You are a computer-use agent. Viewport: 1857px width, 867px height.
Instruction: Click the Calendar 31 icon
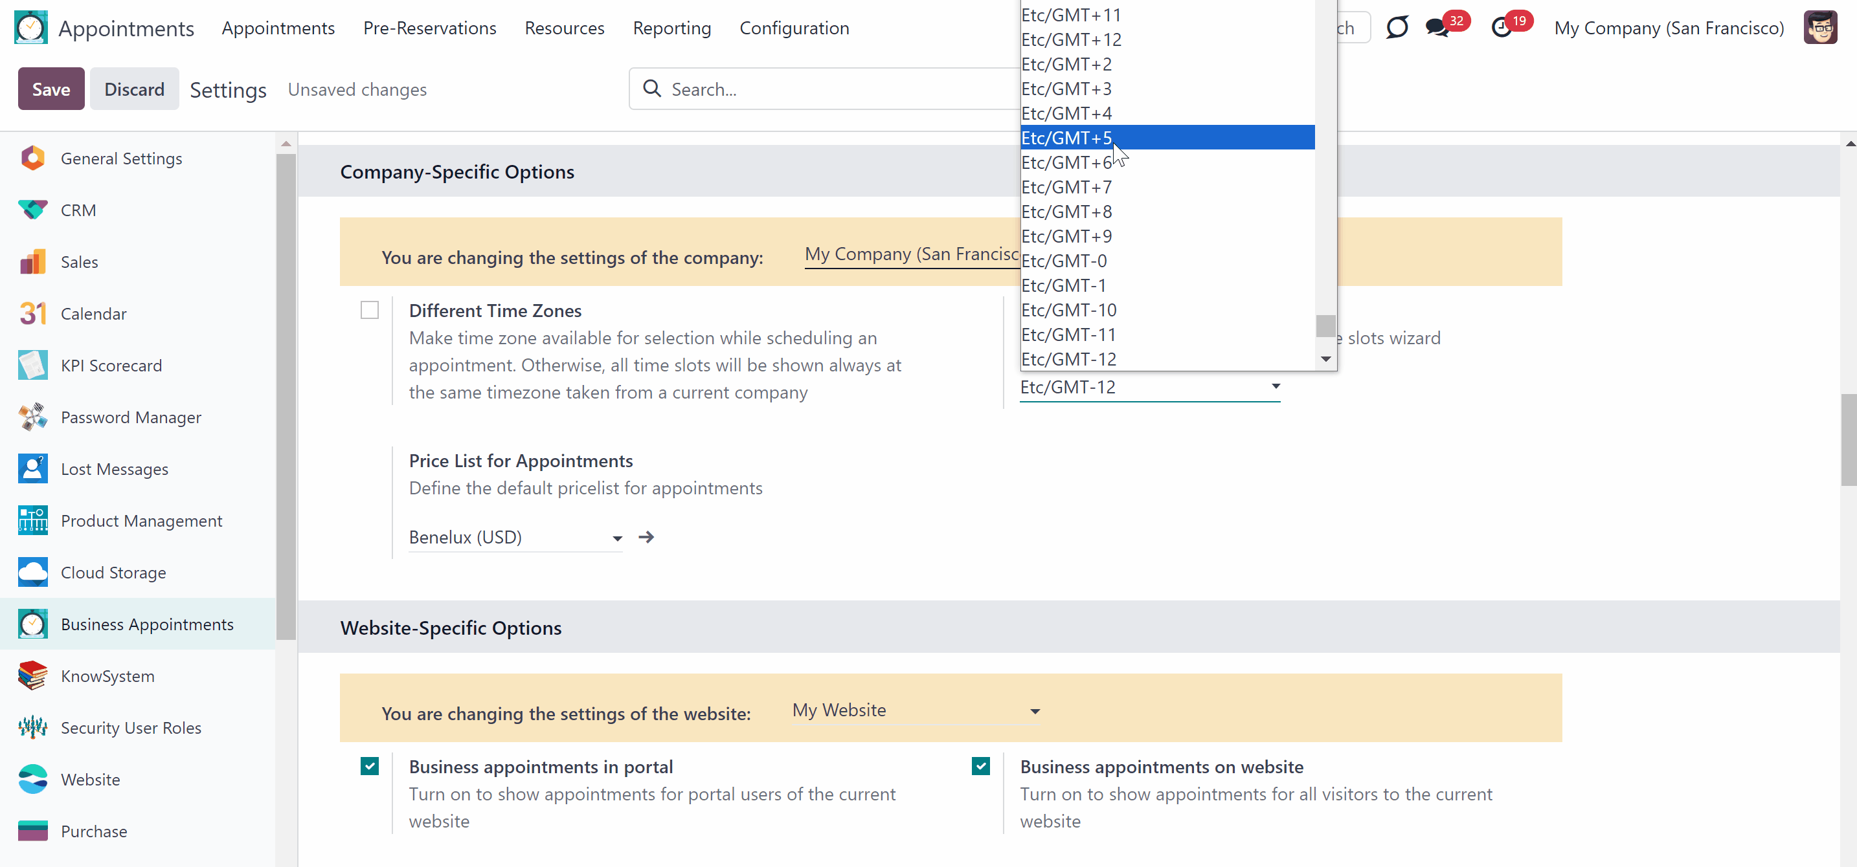[32, 313]
